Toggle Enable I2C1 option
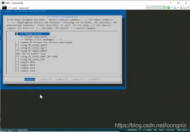 click(25, 68)
